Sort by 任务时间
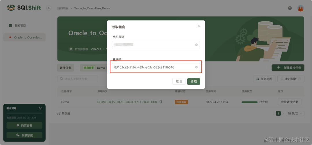Screen dimensions: 312x145 coord(264,79)
